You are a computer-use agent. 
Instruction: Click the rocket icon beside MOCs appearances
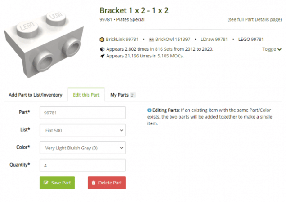(x=103, y=56)
